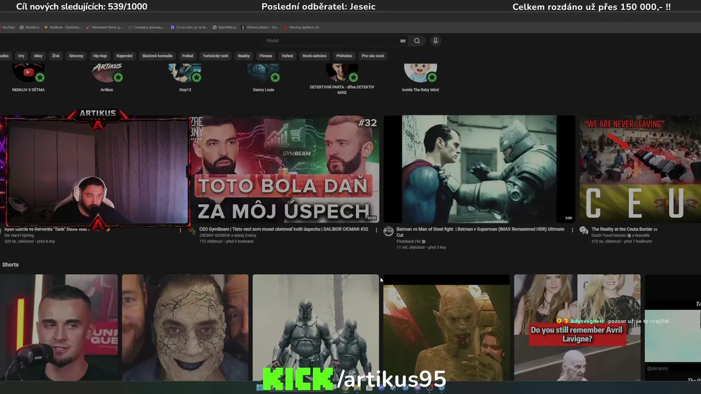Visit the Dutch Travel Maniac channel name link

coord(610,235)
